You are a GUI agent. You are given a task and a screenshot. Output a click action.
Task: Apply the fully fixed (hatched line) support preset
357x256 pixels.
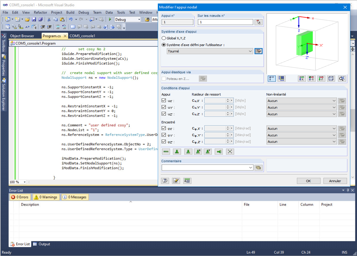[x=166, y=151]
